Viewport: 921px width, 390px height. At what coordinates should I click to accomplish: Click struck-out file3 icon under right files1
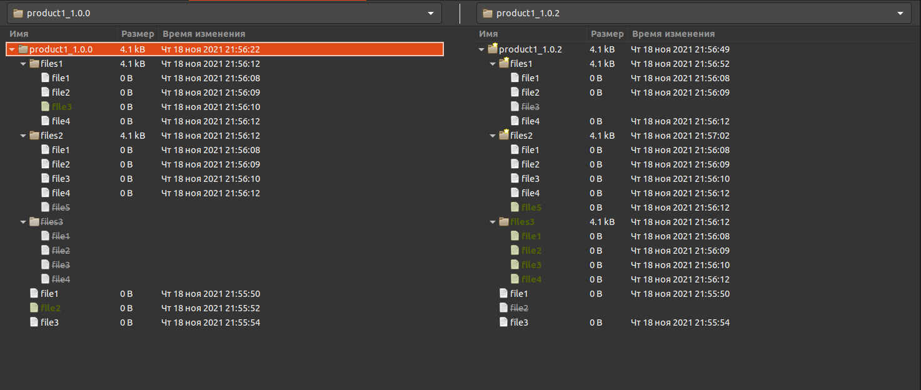tap(515, 107)
